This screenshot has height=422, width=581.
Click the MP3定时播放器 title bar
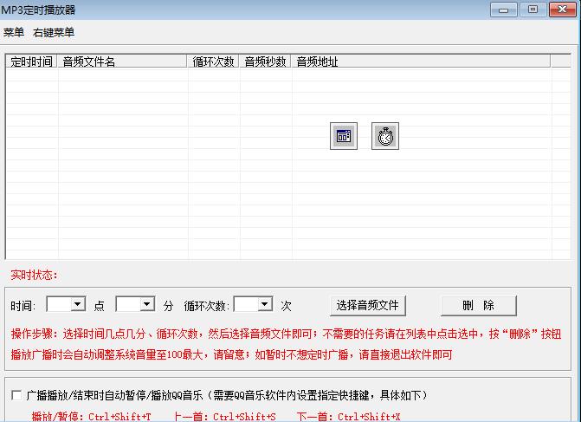coord(260,10)
